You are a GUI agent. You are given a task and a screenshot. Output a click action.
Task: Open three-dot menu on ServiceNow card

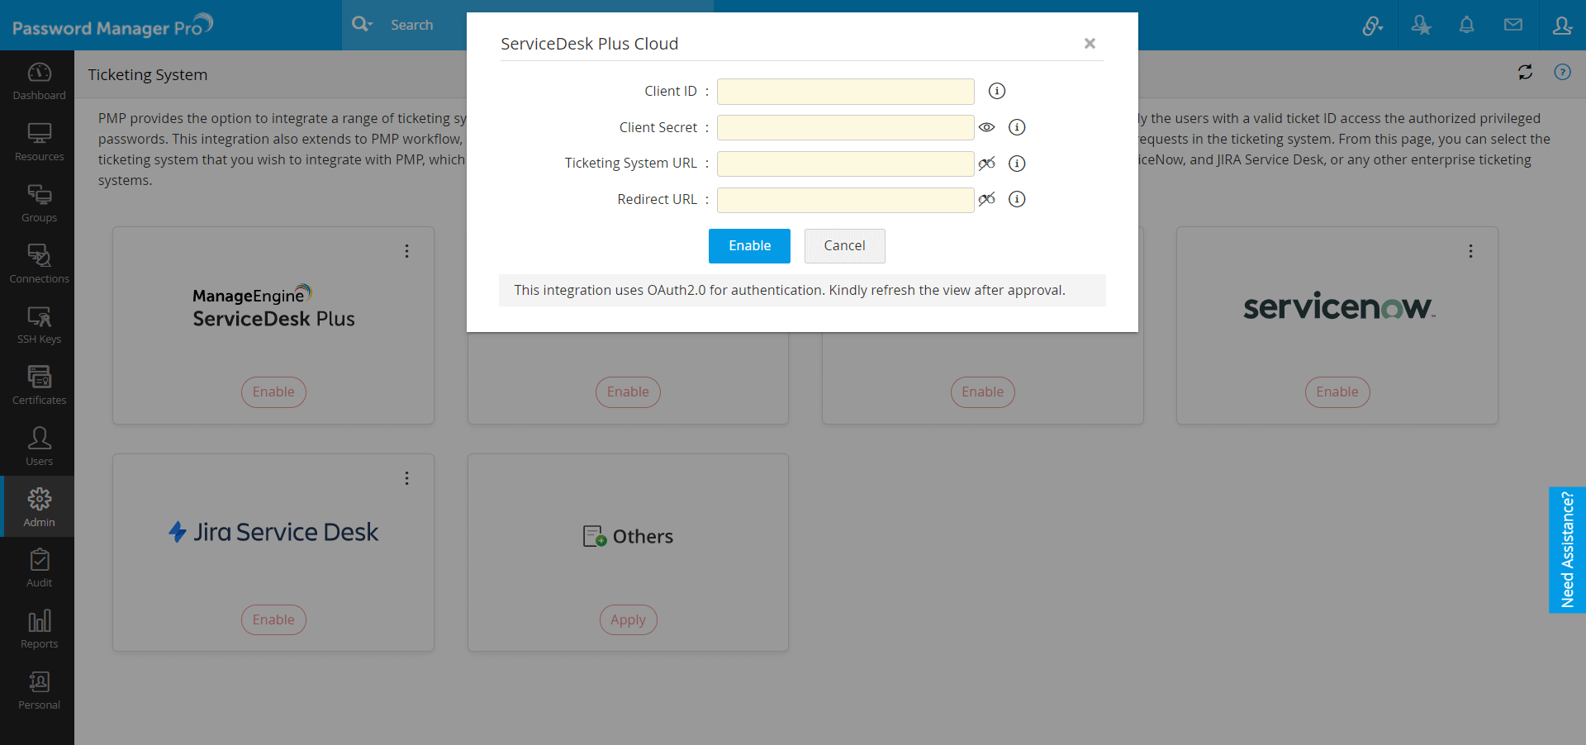tap(1470, 251)
